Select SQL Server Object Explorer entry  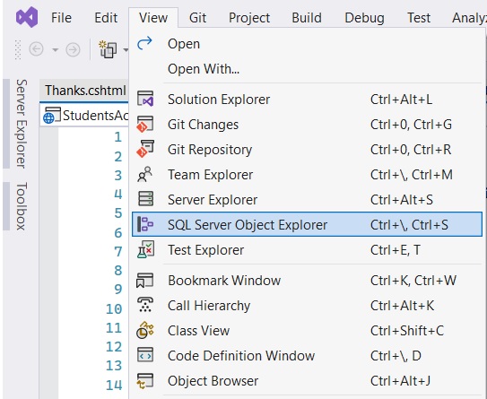[x=307, y=224]
